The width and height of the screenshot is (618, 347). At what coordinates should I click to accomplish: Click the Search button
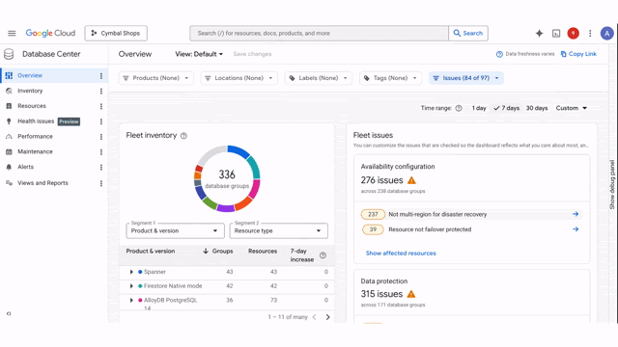[468, 34]
